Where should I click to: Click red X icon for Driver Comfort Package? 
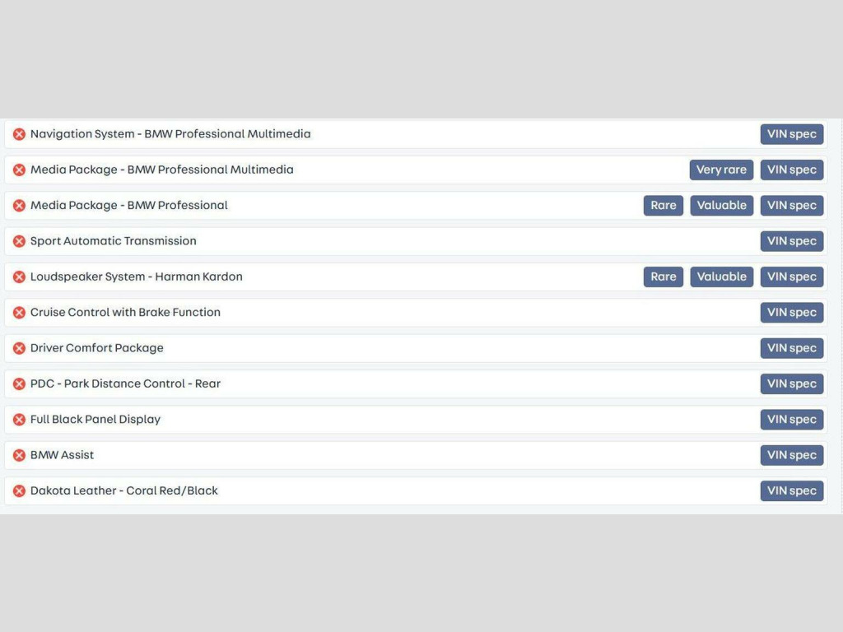[19, 348]
